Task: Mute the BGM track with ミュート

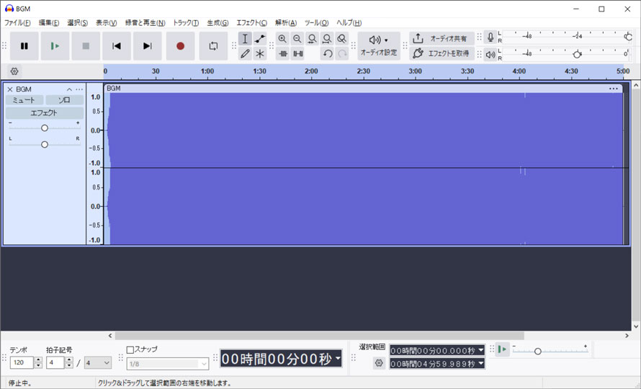Action: tap(24, 100)
